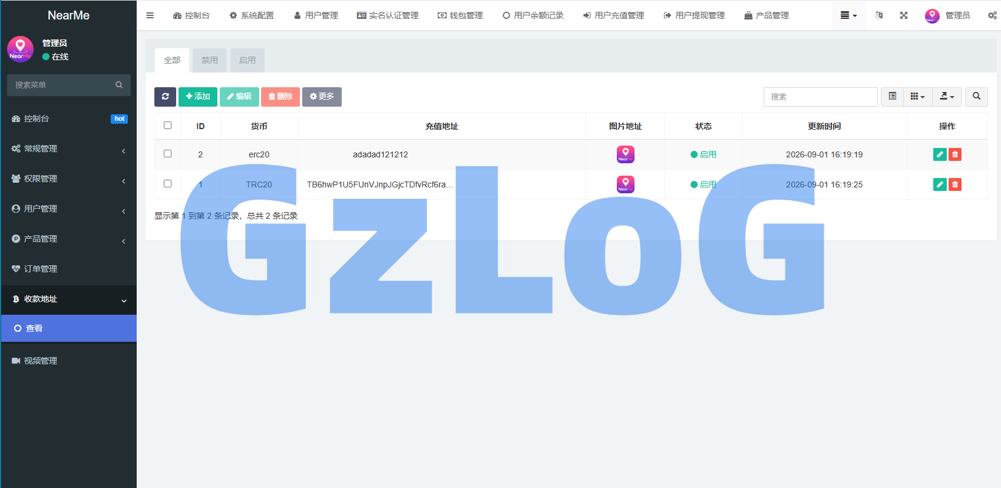1001x488 pixels.
Task: Toggle the hamburger sidebar menu icon
Action: 150,15
